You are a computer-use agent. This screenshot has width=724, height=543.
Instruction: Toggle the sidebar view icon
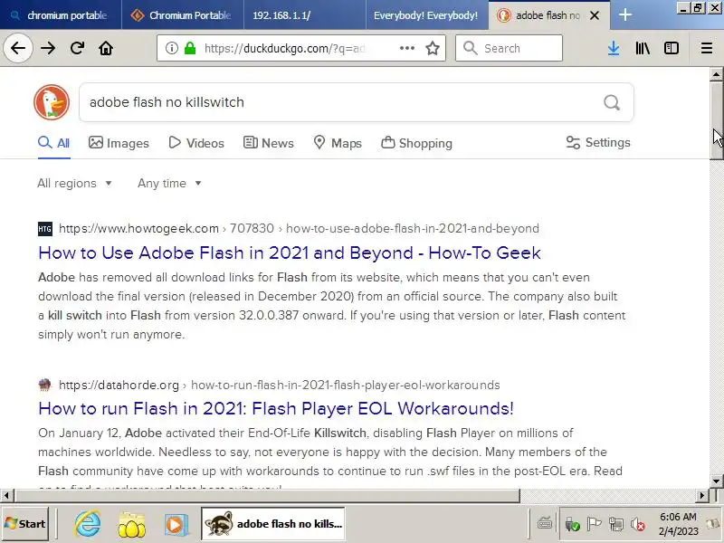pos(671,48)
